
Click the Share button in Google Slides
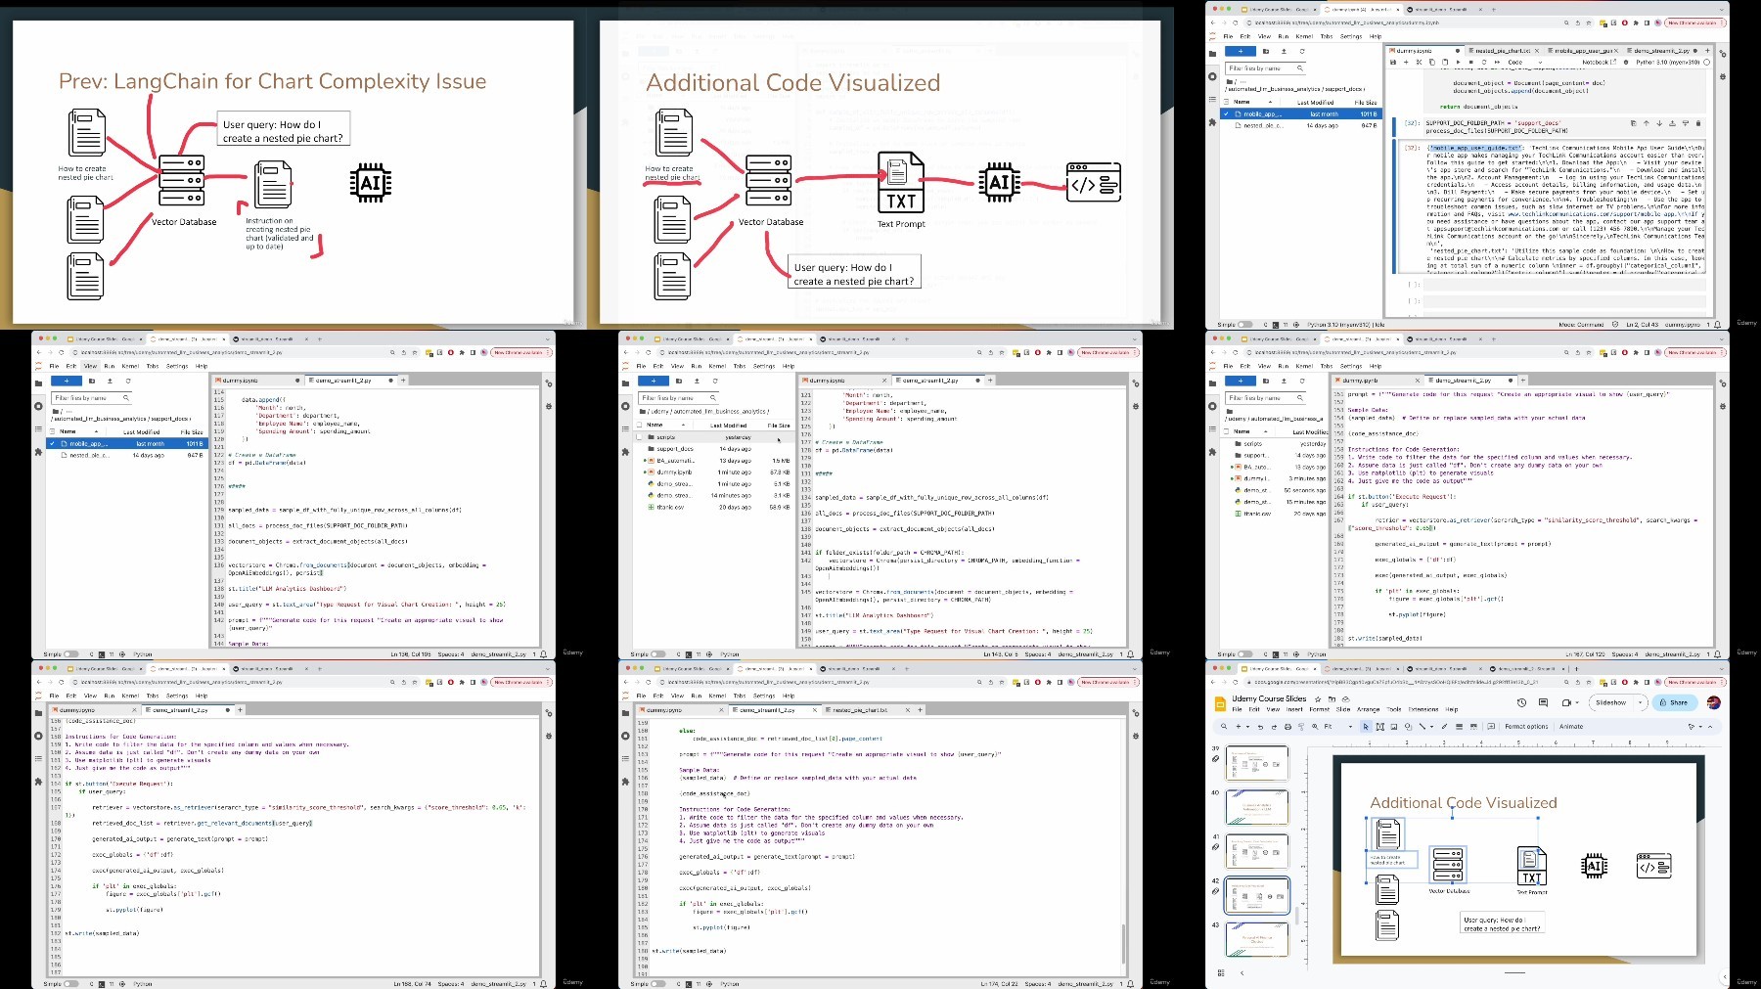(x=1675, y=702)
